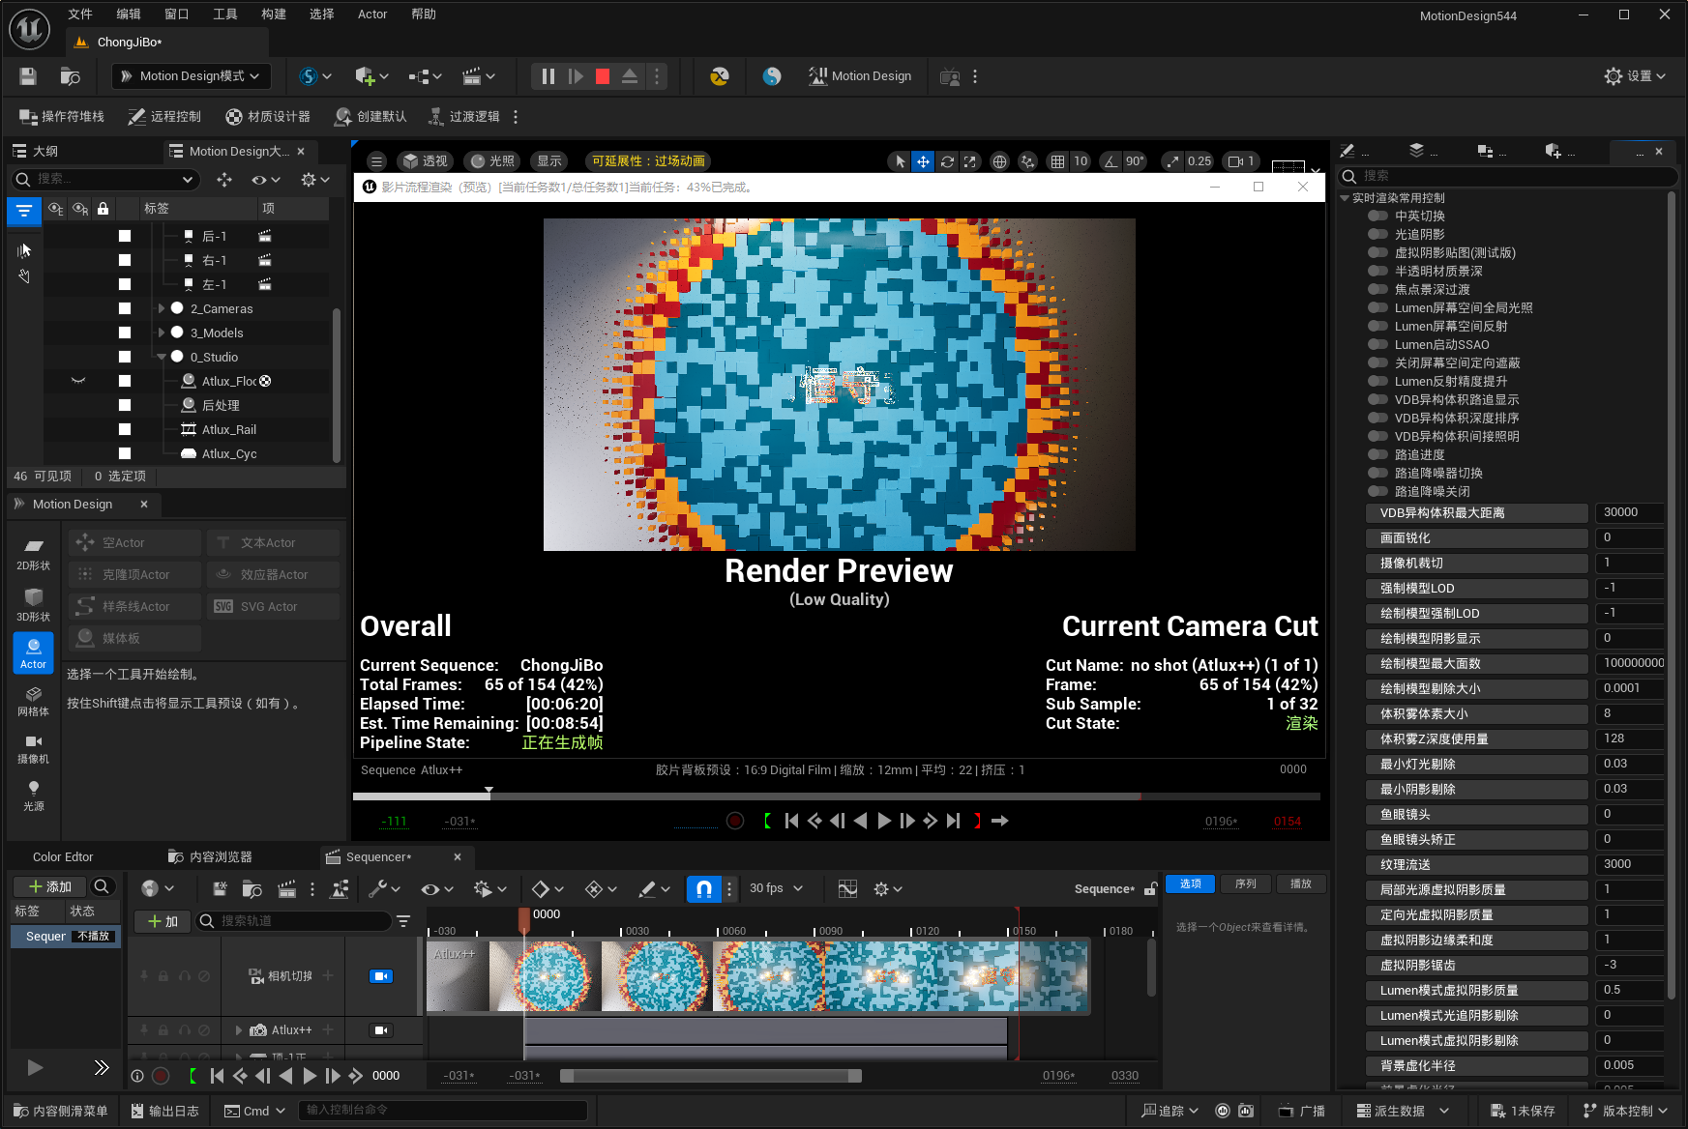Open the 版本控制 dropdown in status bar
Image resolution: width=1688 pixels, height=1129 pixels.
[x=1626, y=1112]
